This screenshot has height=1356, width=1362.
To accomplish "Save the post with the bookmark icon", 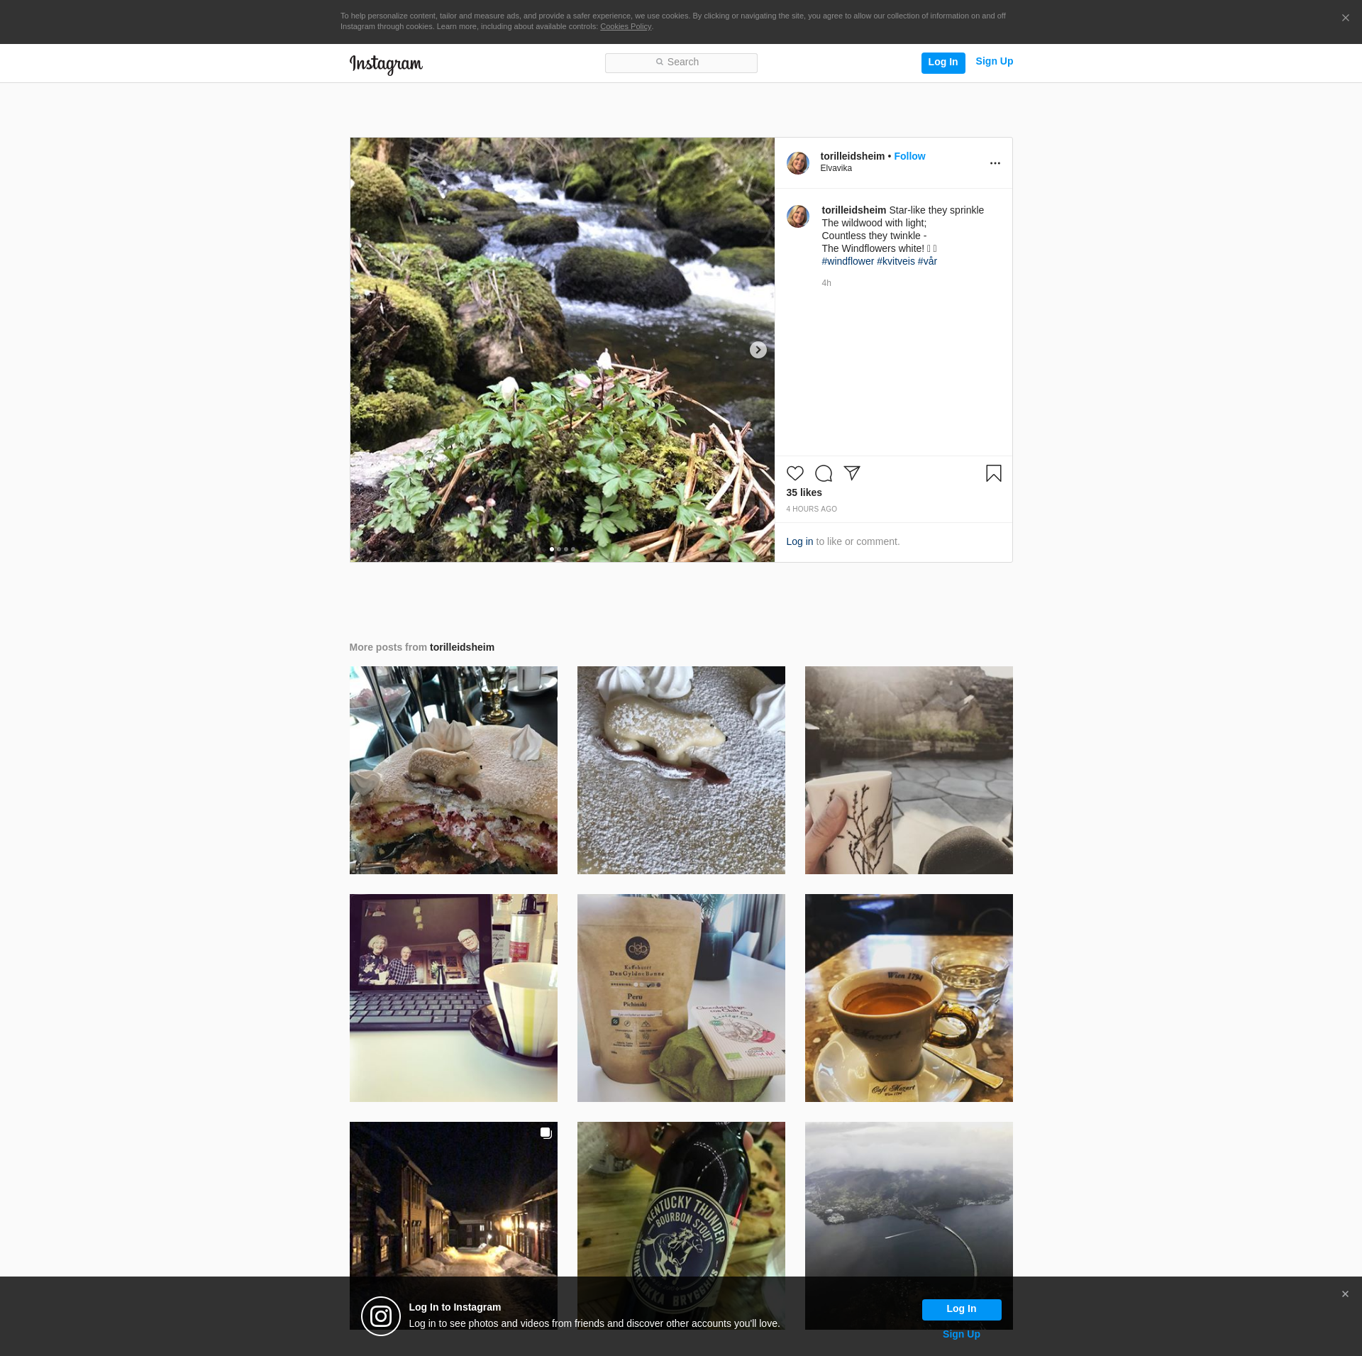I will coord(993,473).
